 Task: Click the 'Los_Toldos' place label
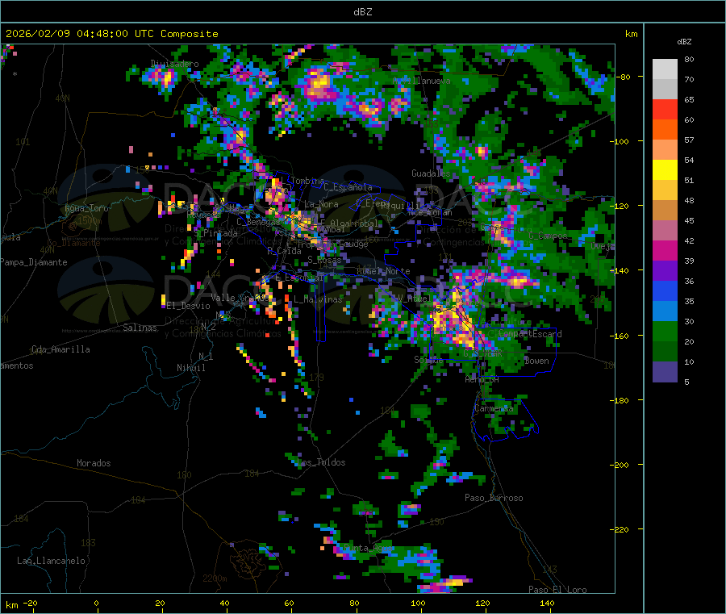pos(321,462)
